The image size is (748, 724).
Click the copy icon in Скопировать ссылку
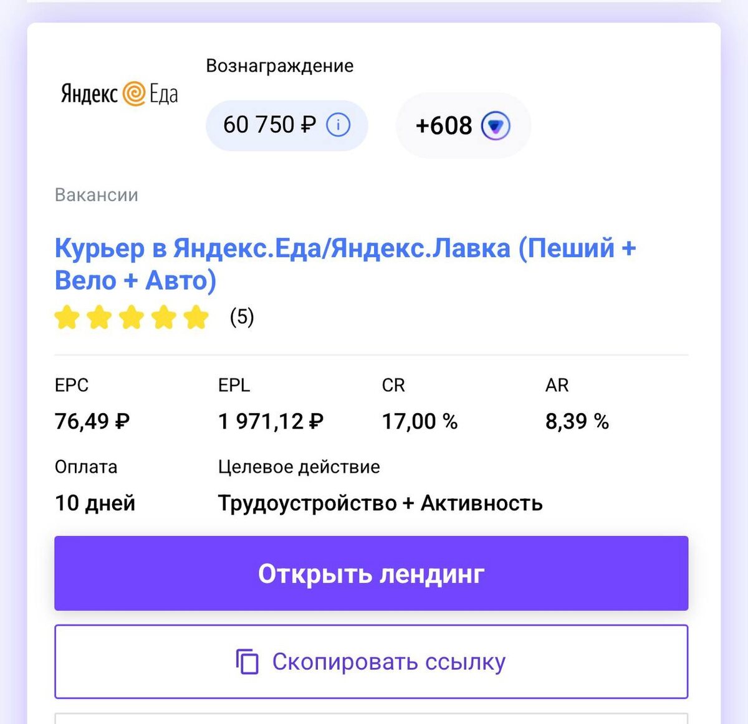247,662
